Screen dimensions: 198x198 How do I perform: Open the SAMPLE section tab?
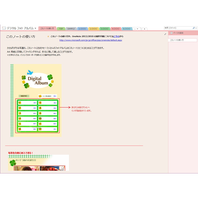71,29
